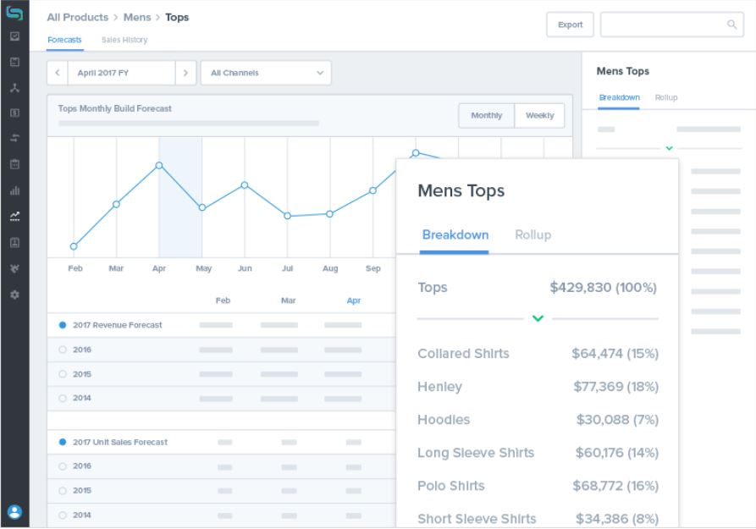Select the 2017 Revenue Forecast radio button

(x=62, y=325)
